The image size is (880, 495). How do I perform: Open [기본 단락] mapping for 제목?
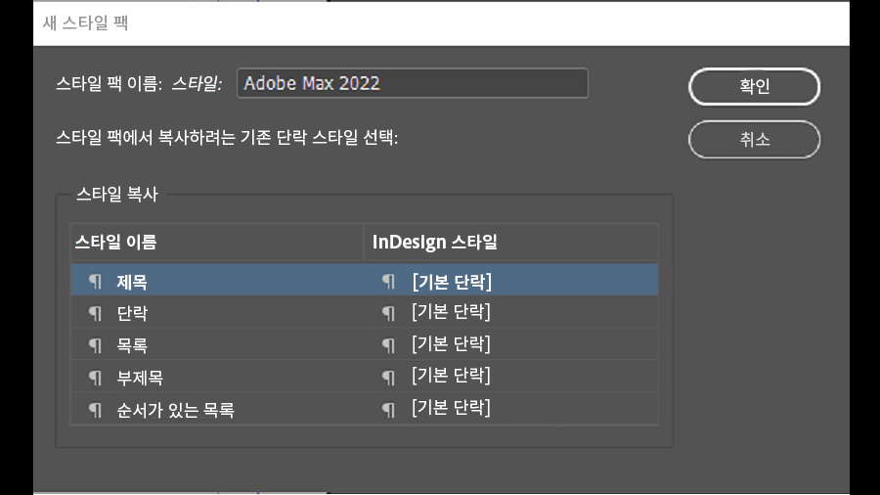451,281
